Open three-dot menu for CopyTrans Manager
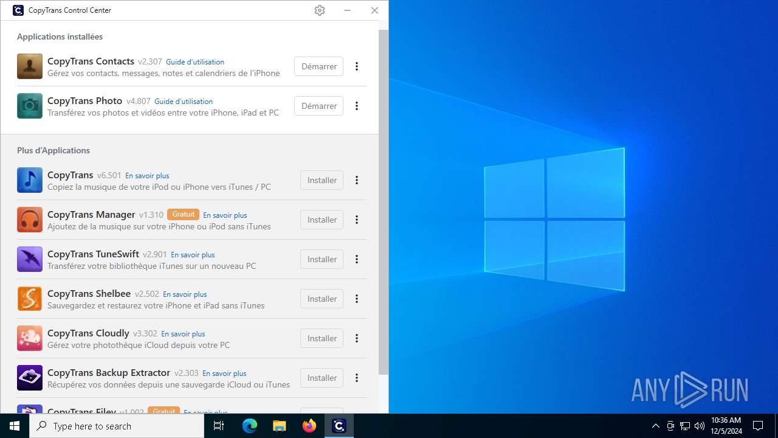The width and height of the screenshot is (778, 438). point(357,220)
